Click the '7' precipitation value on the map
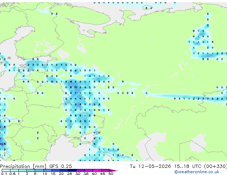227x175 pixels. [x=76, y=93]
